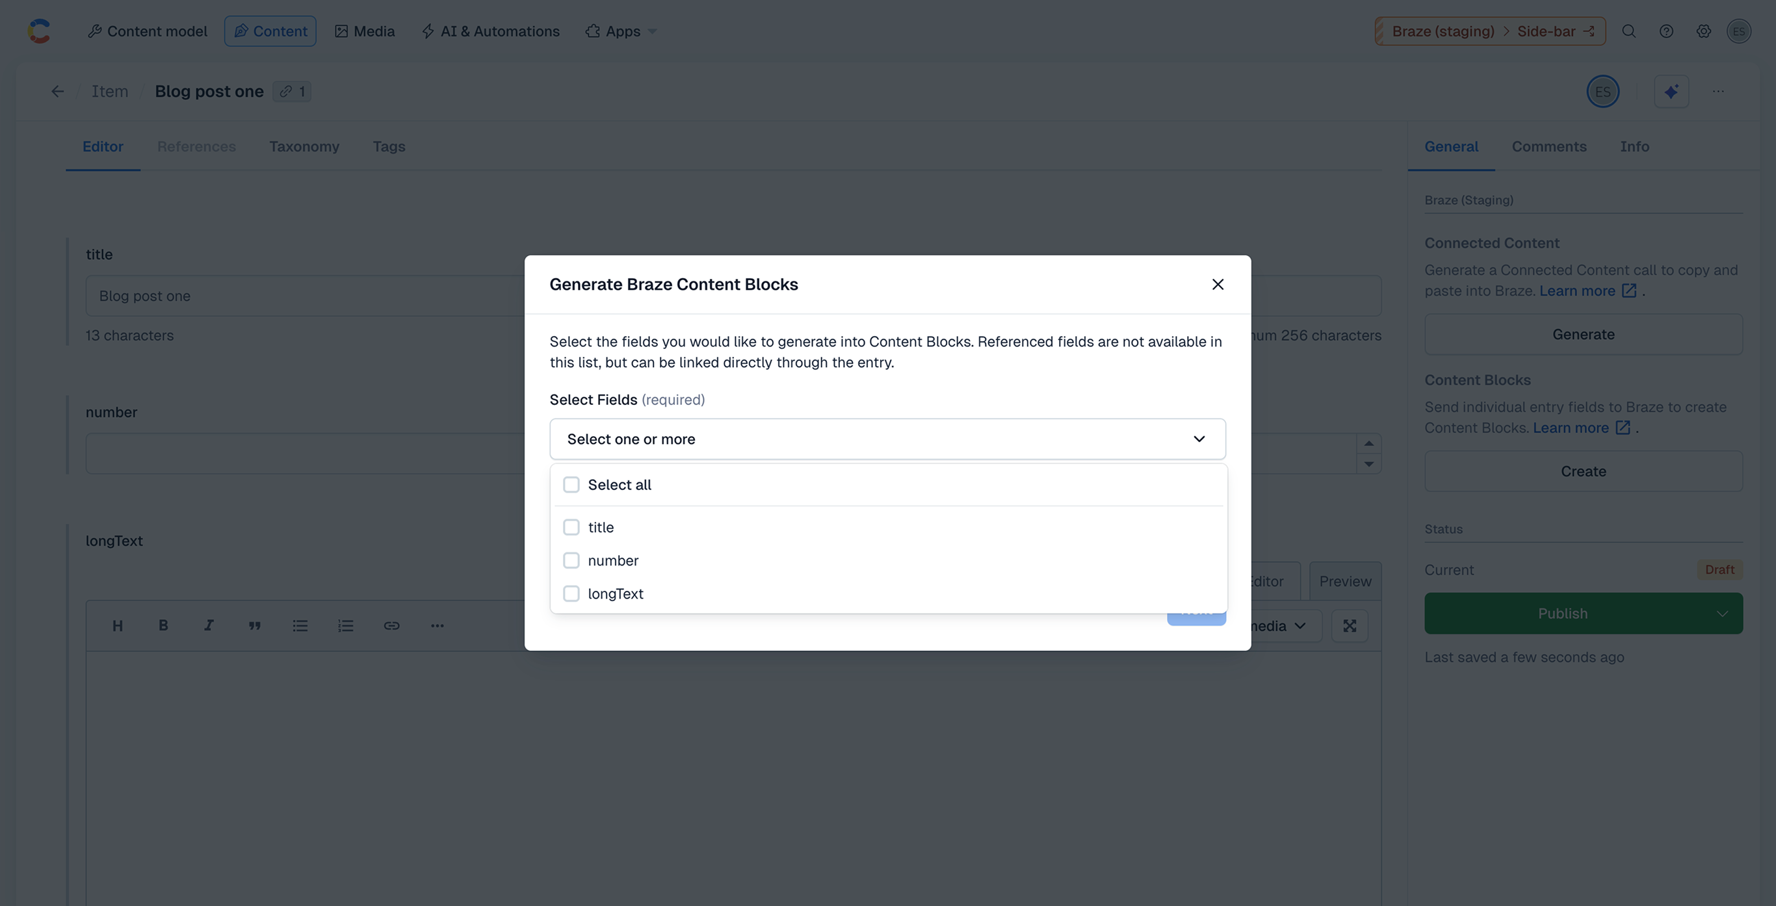Check the number field checkbox
The image size is (1776, 906).
571,560
